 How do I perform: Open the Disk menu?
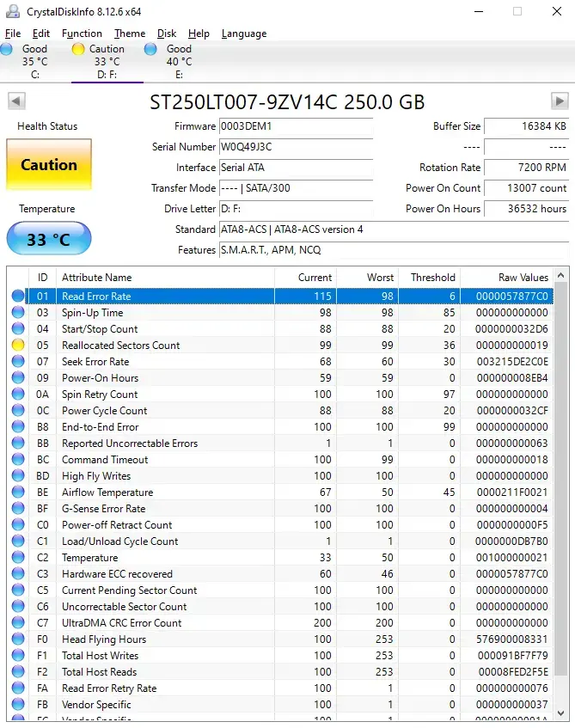pos(166,34)
